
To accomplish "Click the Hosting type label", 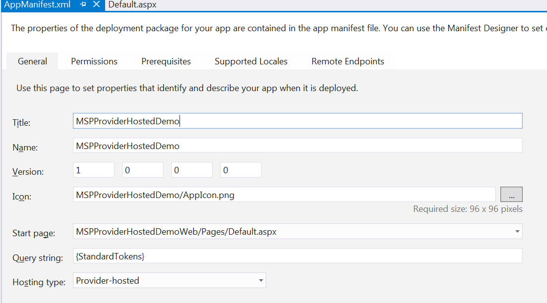I will coord(39,282).
